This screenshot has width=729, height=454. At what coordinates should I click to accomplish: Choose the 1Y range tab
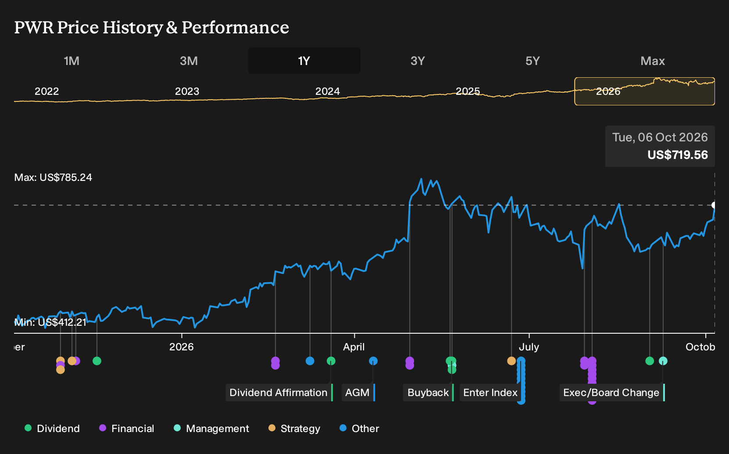pyautogui.click(x=304, y=61)
